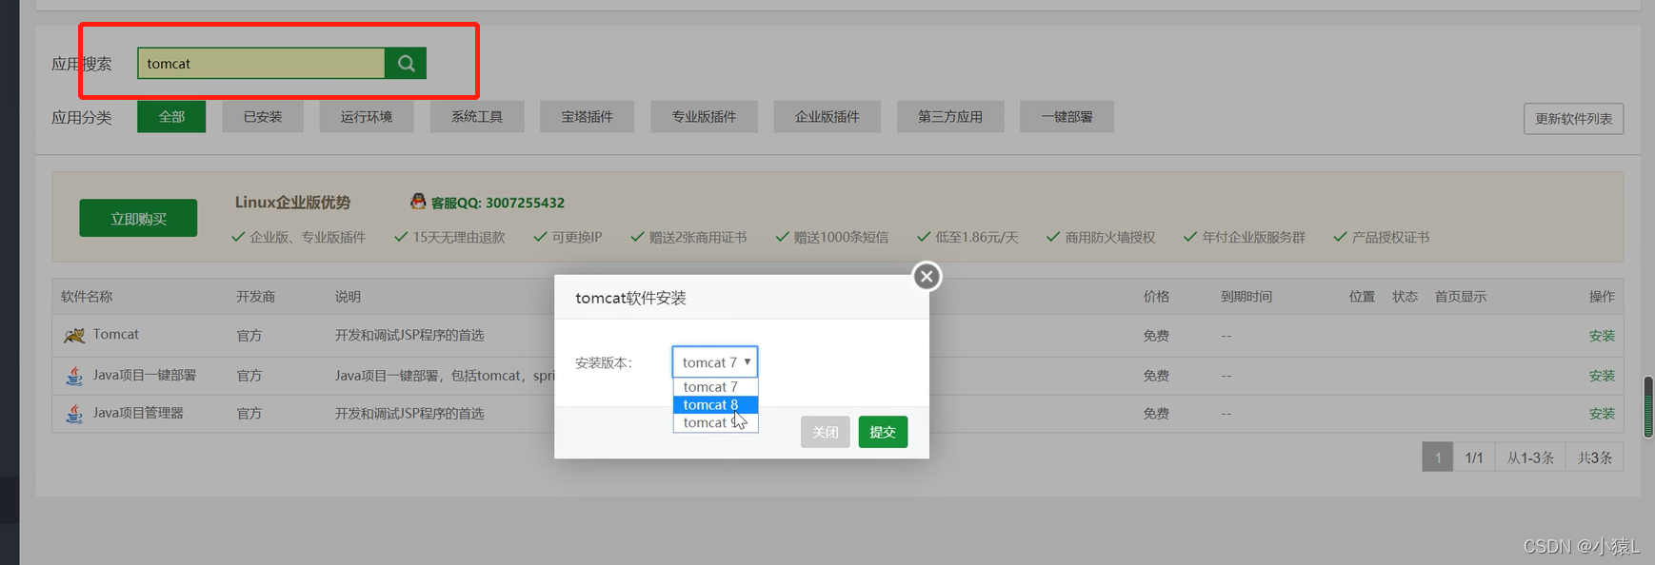
Task: Select the 系统工具 category tab
Action: (477, 117)
